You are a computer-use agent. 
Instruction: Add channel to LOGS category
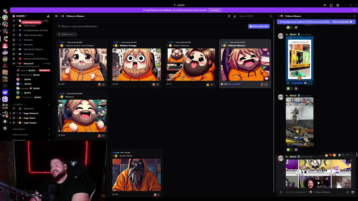[x=49, y=104]
